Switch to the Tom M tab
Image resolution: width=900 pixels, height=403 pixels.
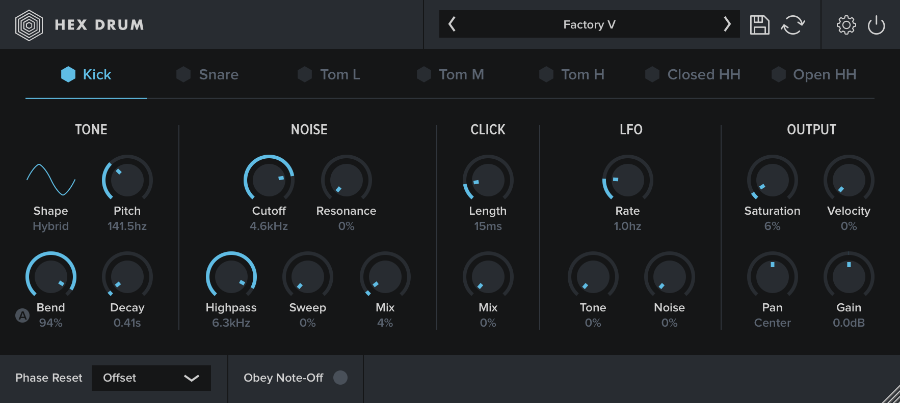pyautogui.click(x=461, y=74)
